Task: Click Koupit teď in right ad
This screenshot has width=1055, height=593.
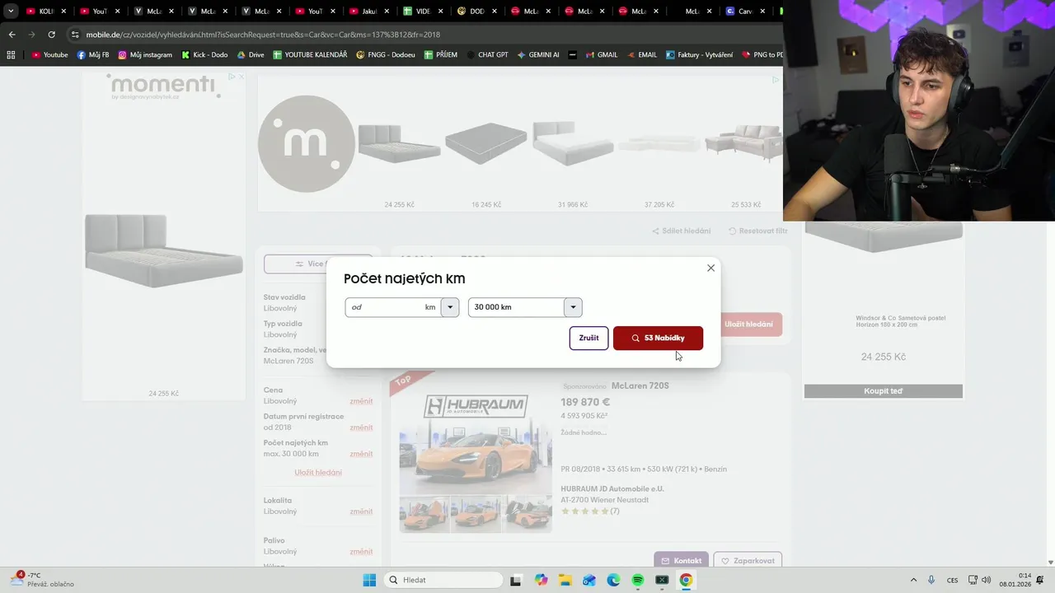Action: pyautogui.click(x=883, y=391)
